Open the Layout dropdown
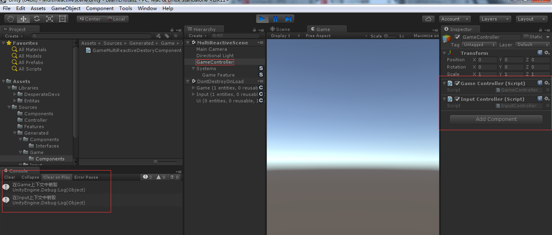Screen dimensions: 552x235 [532, 19]
